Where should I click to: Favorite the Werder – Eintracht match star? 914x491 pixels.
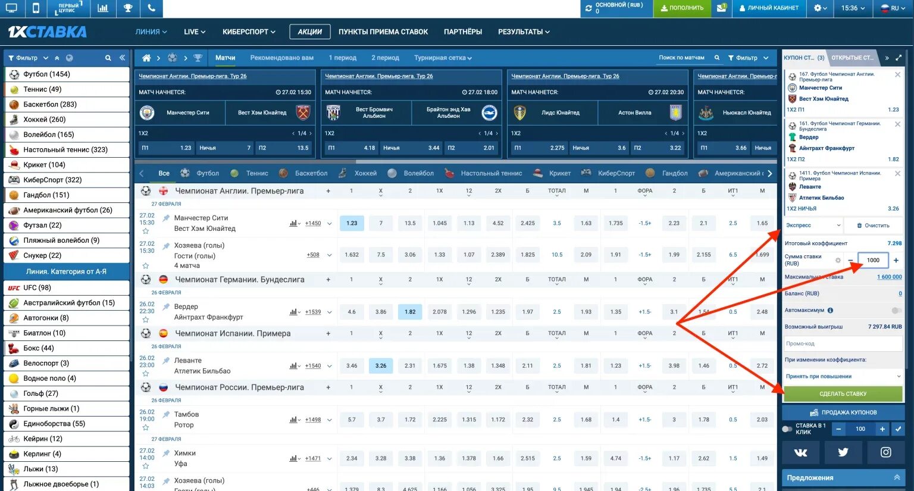pos(146,320)
